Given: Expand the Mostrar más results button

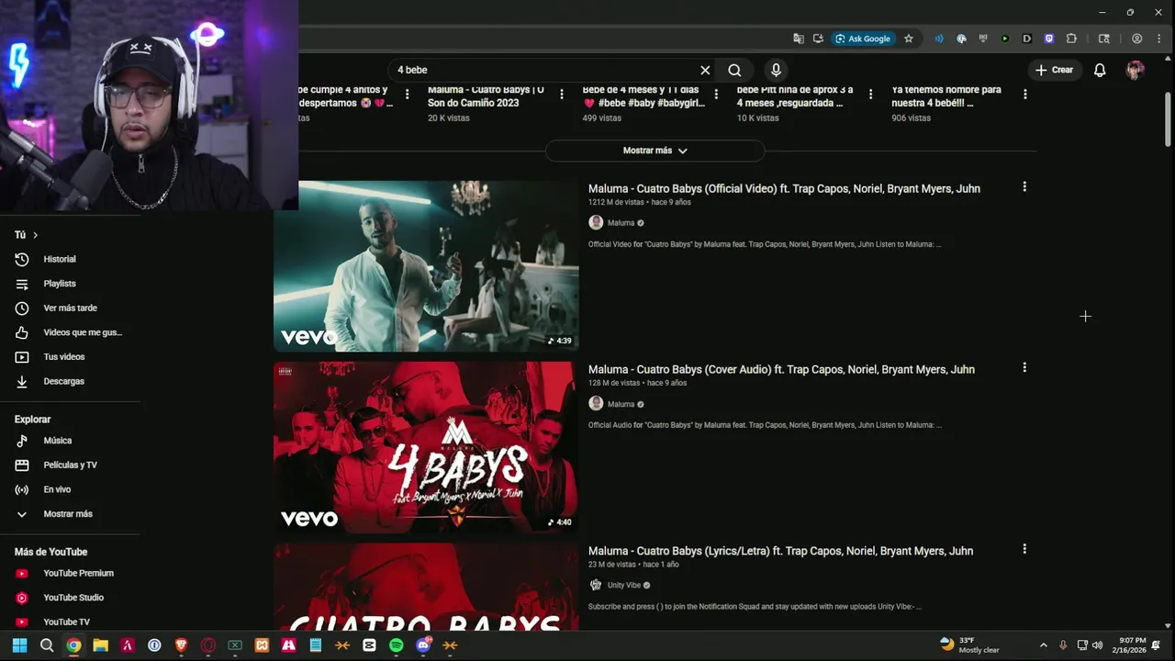Looking at the screenshot, I should (x=655, y=151).
